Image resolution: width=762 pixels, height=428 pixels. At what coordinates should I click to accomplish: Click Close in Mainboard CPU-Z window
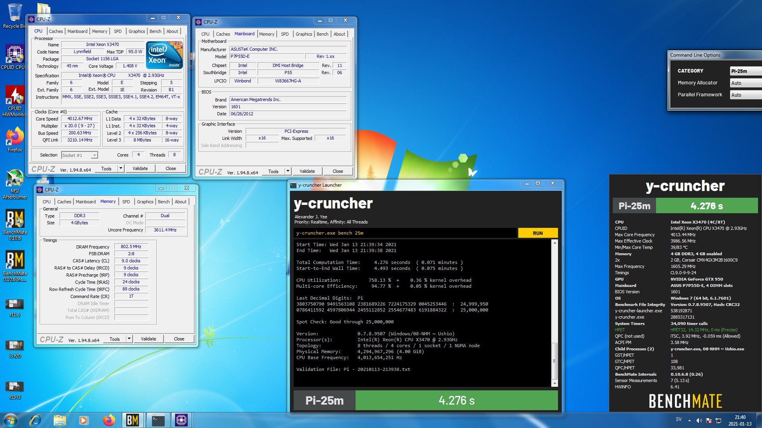(338, 171)
